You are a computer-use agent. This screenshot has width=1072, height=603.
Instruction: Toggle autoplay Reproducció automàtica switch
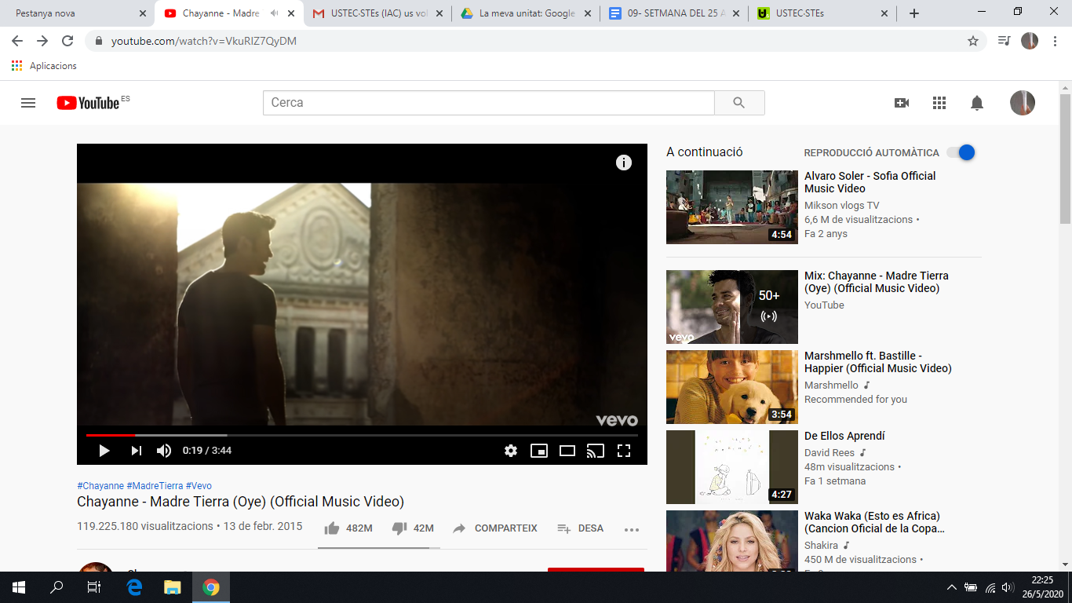[x=961, y=152]
